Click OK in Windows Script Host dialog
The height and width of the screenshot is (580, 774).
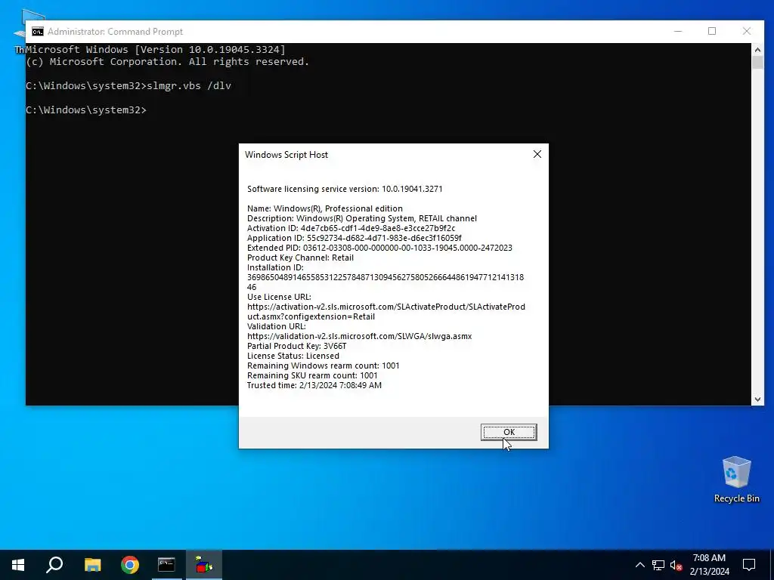point(509,432)
